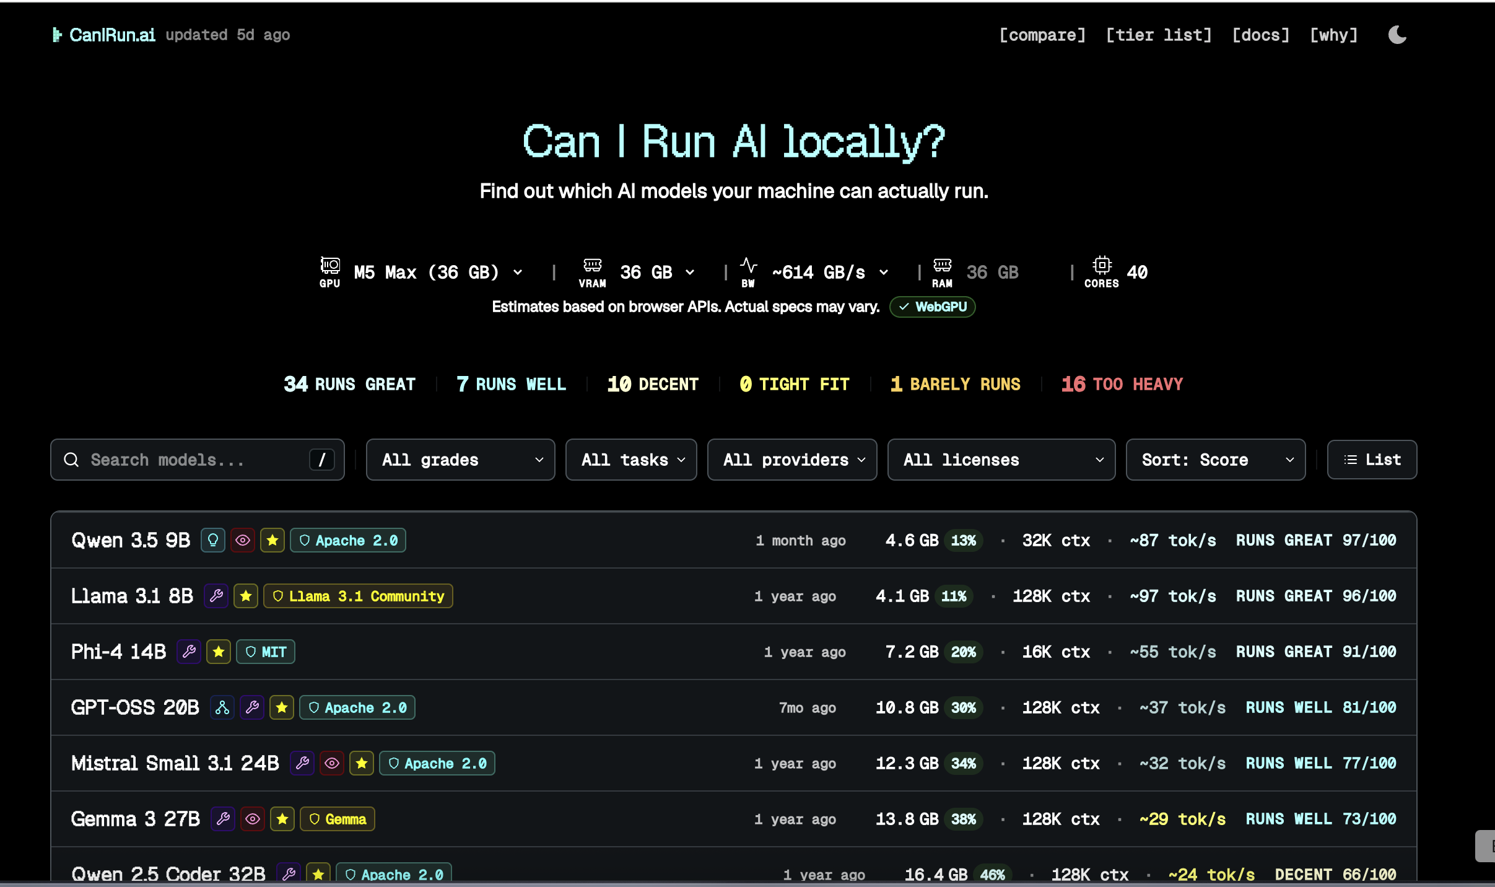
Task: Click the eye vision icon on Qwen 3.5 9B
Action: 243,540
